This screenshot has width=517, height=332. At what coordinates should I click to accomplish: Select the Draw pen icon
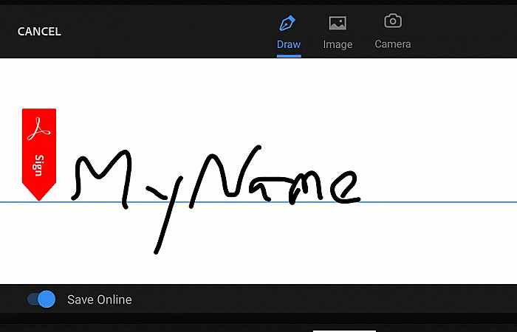tap(288, 23)
